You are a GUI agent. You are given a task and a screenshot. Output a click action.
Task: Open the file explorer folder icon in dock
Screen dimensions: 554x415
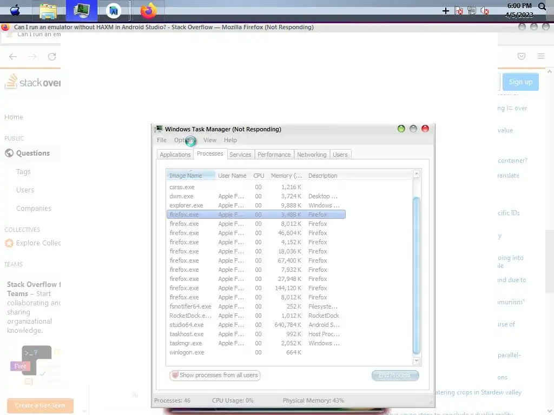point(48,11)
